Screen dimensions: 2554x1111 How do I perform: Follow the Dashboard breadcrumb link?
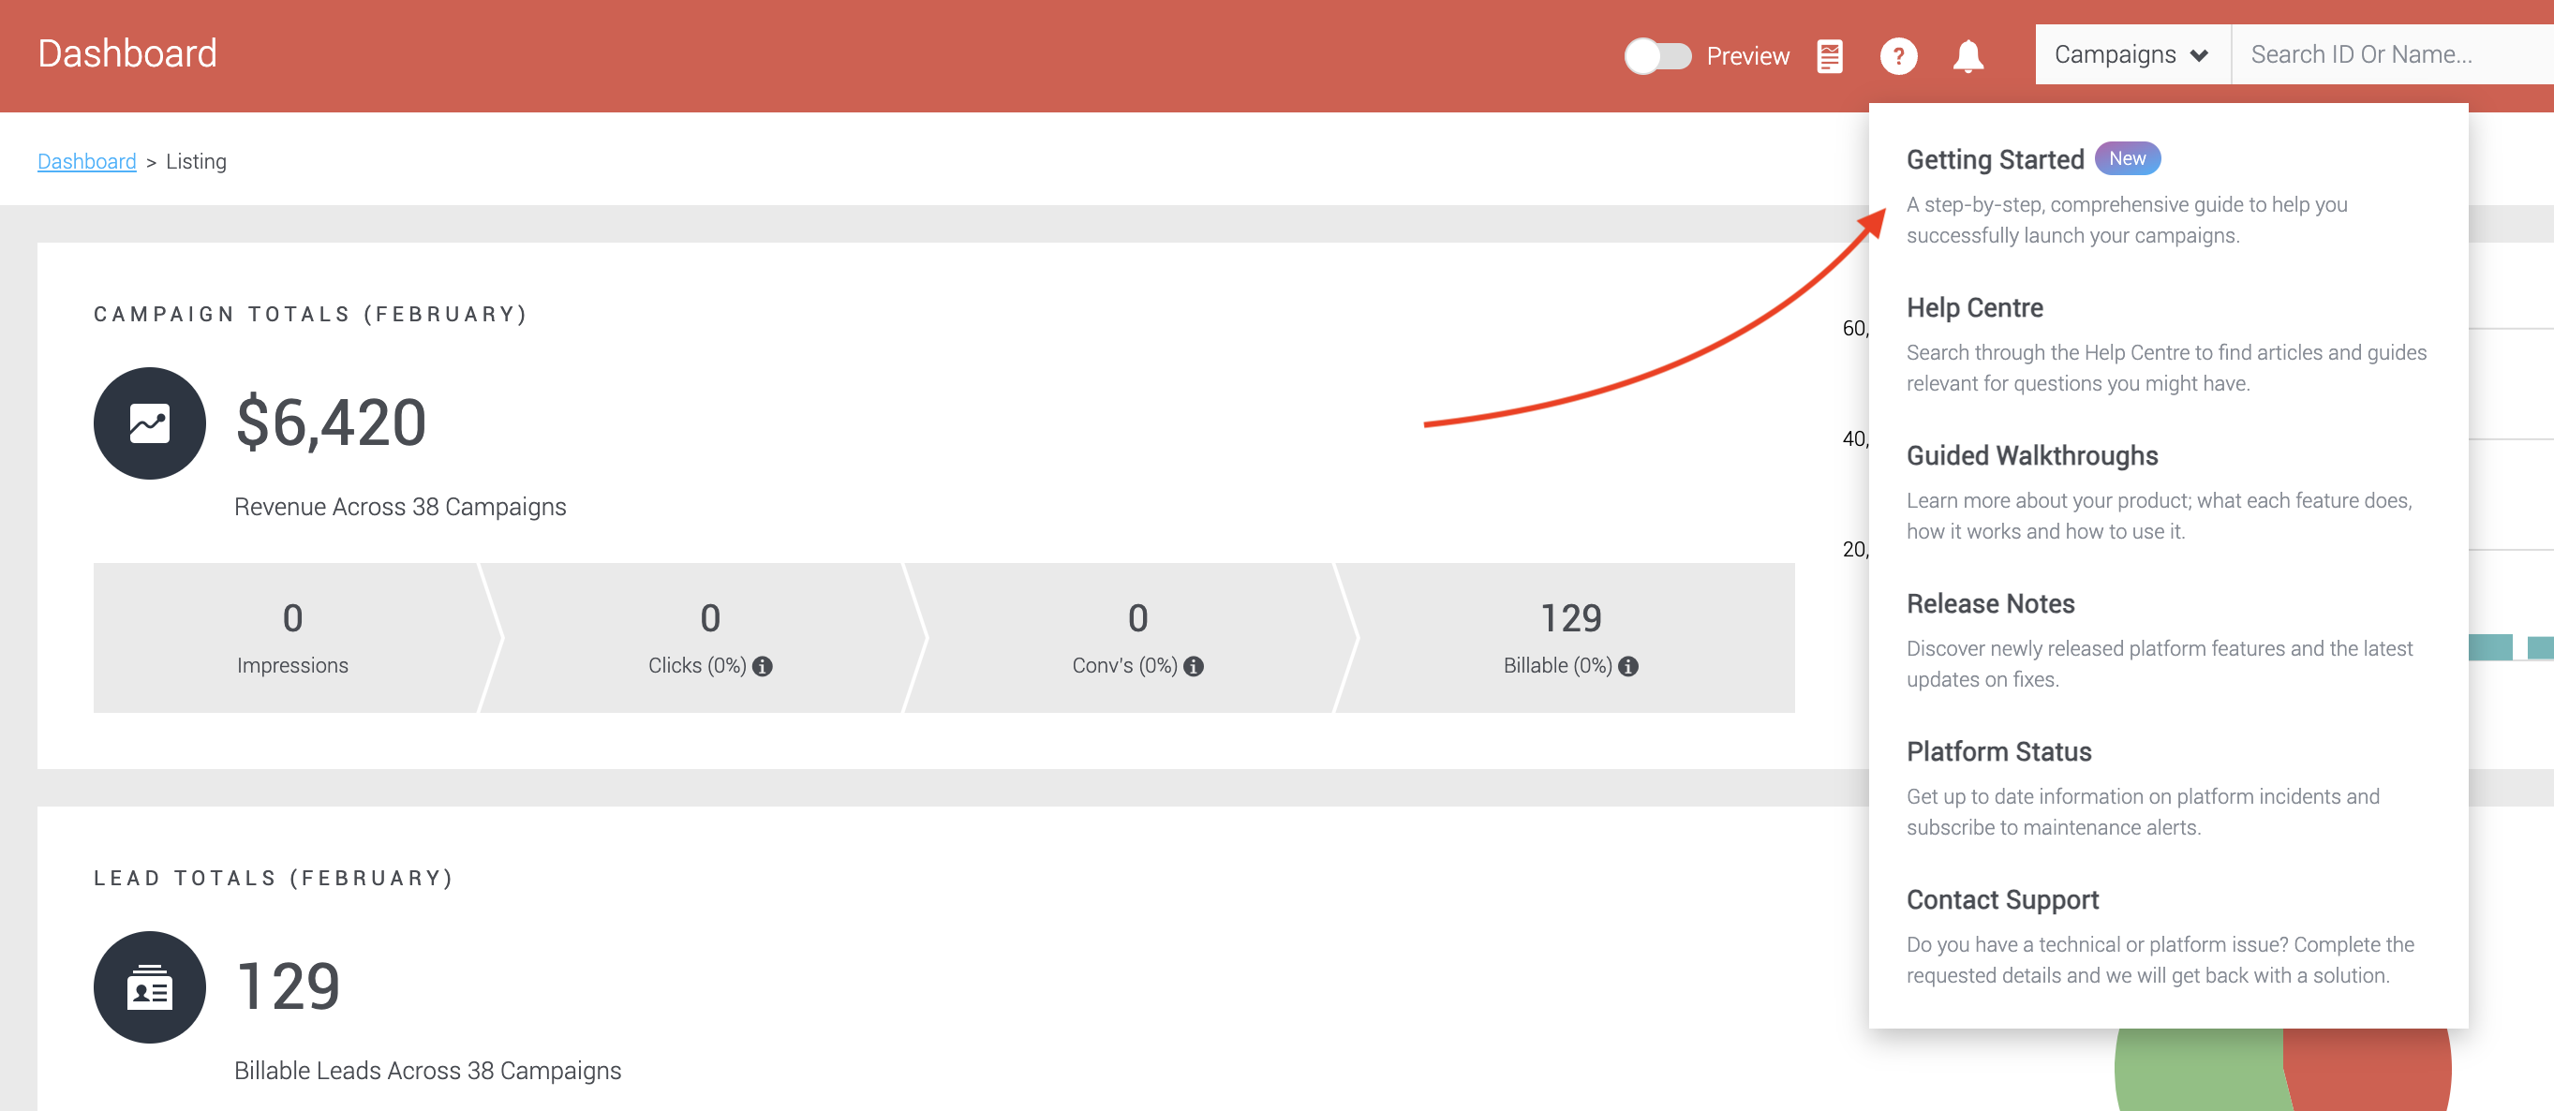pyautogui.click(x=86, y=161)
